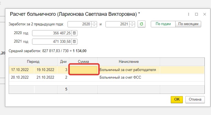
Task: Click the 2020 год label
Action: pos(21,33)
